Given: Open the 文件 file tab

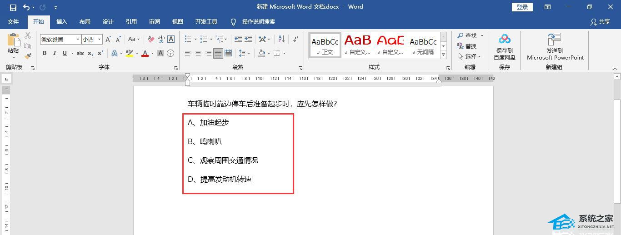Looking at the screenshot, I should click(x=13, y=22).
